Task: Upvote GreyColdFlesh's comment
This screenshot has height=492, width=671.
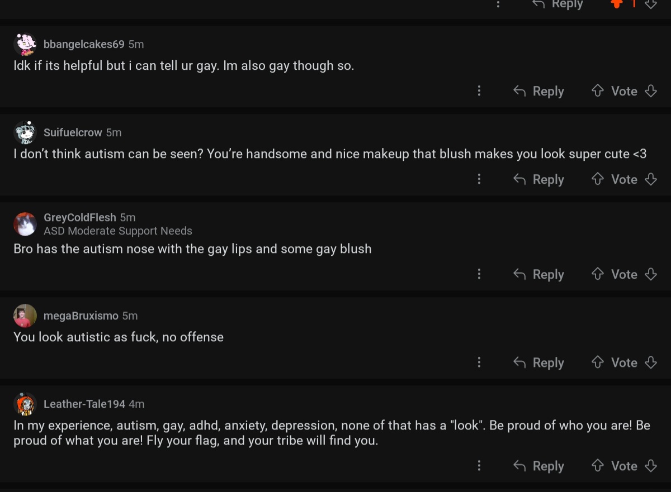Action: (598, 274)
